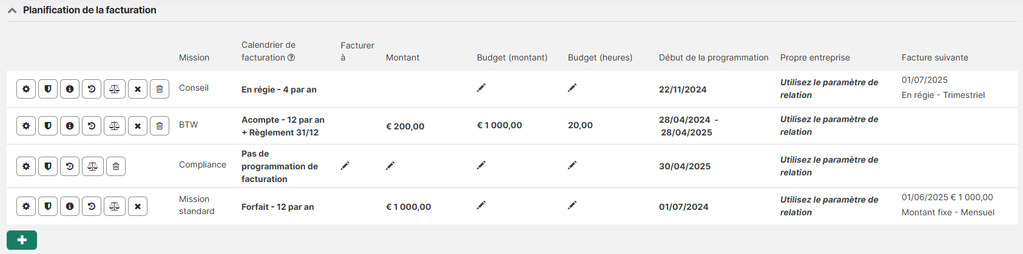Edit Budget (heures) for Mission standard
Screen dimensions: 1023x254
572,206
